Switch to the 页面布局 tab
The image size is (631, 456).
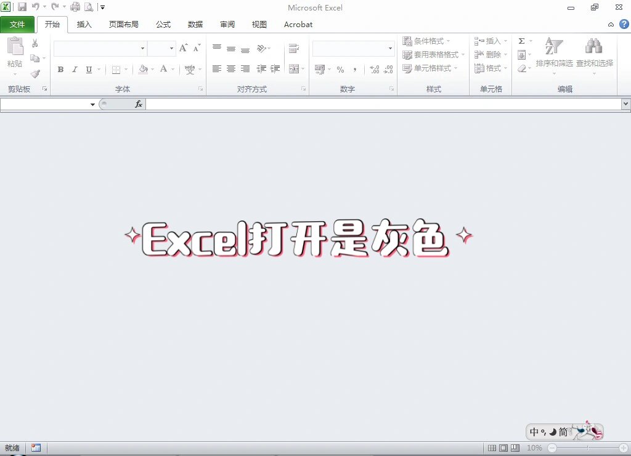coord(123,25)
